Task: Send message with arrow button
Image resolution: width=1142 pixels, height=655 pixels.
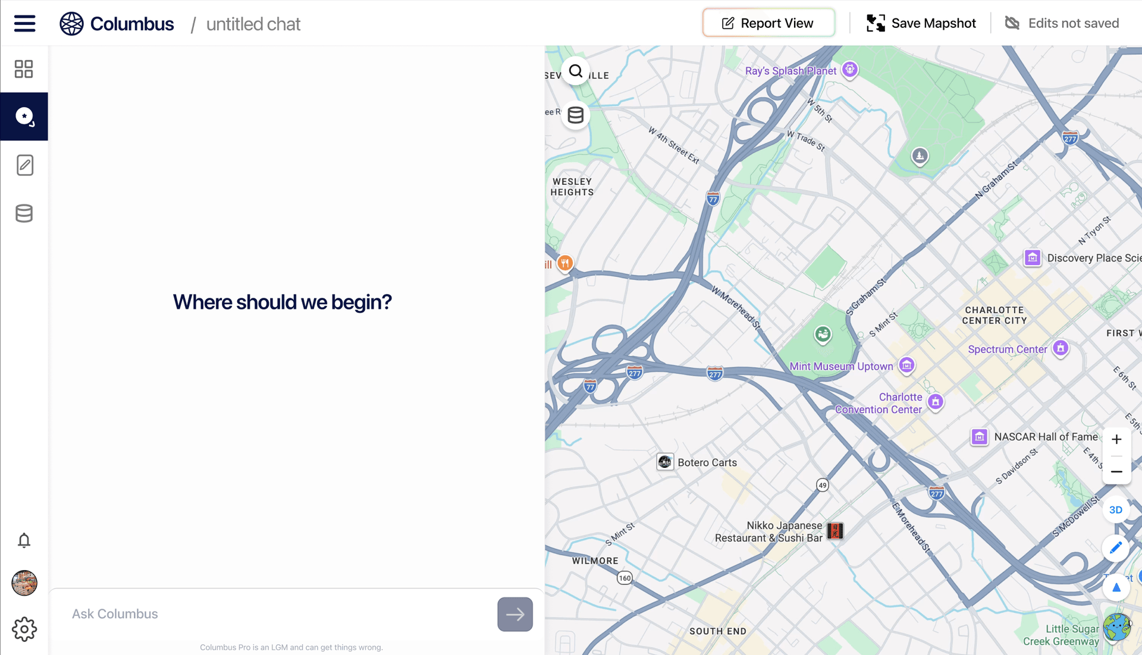Action: point(515,614)
